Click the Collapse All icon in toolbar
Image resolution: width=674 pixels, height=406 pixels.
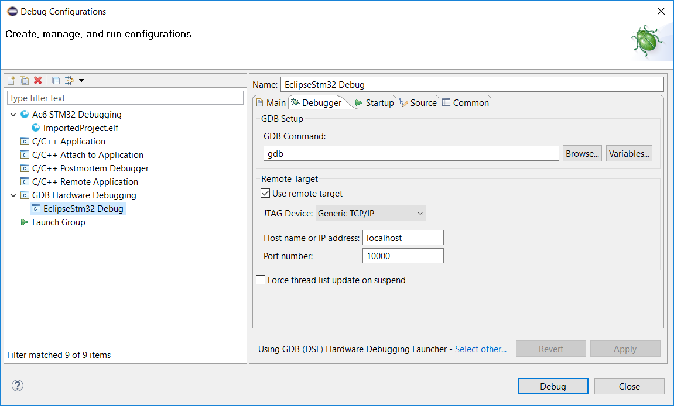click(56, 80)
